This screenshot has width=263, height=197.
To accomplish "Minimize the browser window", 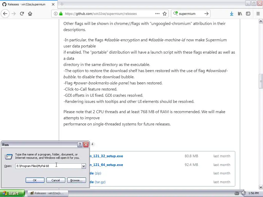I will point(248,3).
